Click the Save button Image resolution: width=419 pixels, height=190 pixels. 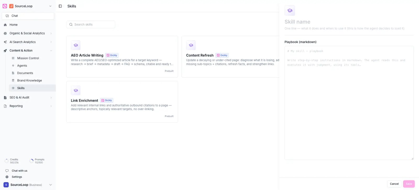(409, 184)
